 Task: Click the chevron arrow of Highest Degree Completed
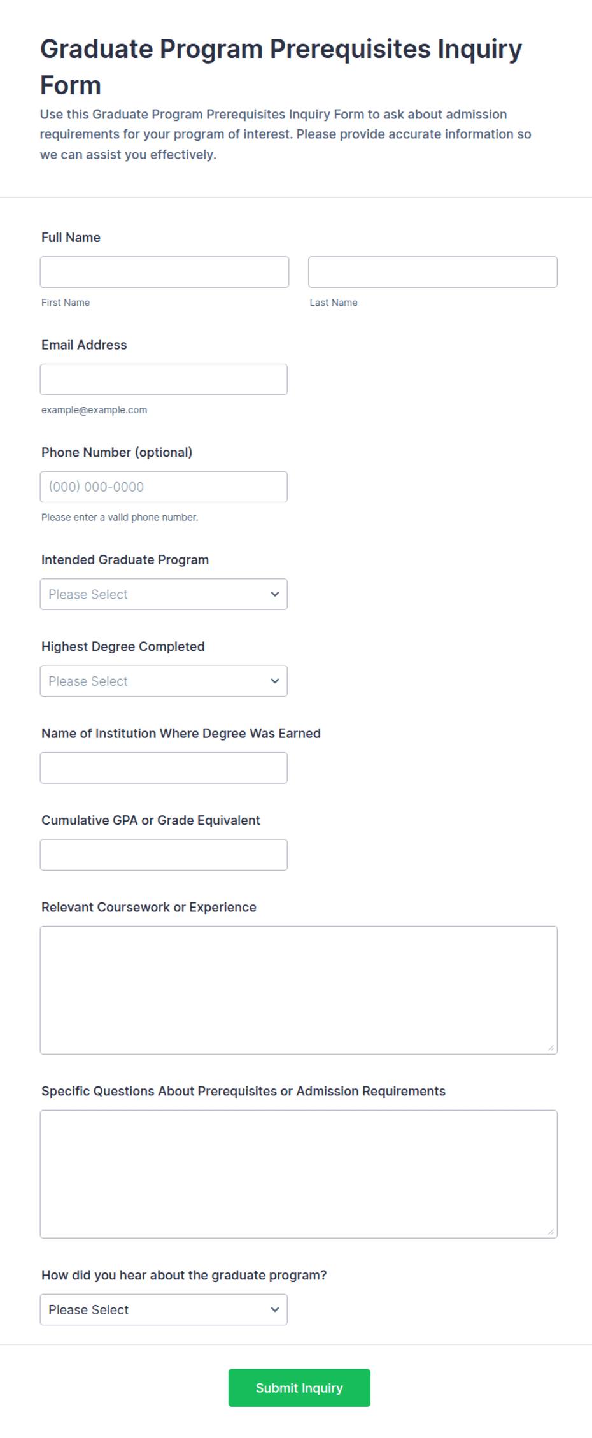click(x=275, y=681)
